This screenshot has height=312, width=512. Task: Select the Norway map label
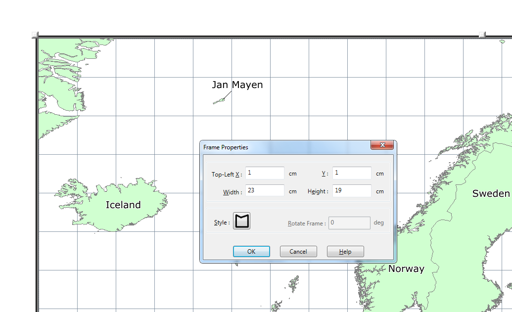pyautogui.click(x=406, y=269)
